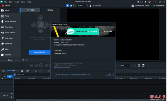The width and height of the screenshot is (167, 101).
Task: Open the License Agreement link
Action: (62, 74)
